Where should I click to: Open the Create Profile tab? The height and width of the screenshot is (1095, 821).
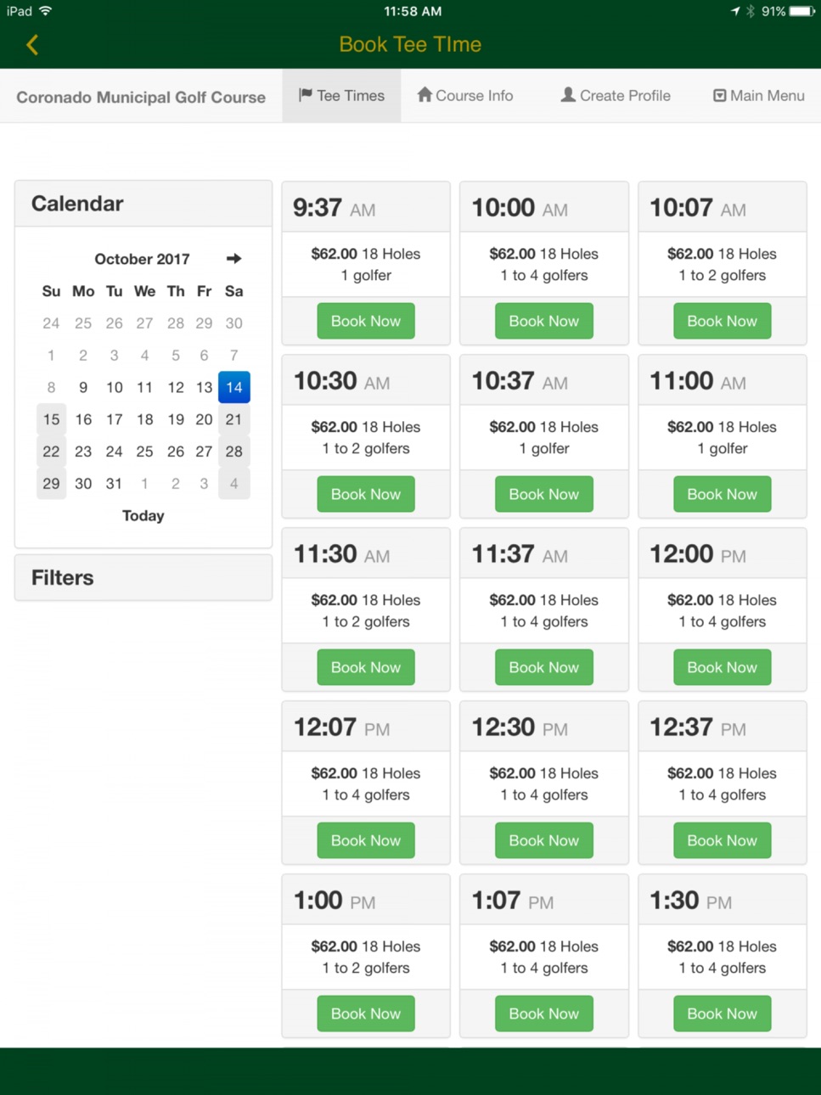click(616, 95)
